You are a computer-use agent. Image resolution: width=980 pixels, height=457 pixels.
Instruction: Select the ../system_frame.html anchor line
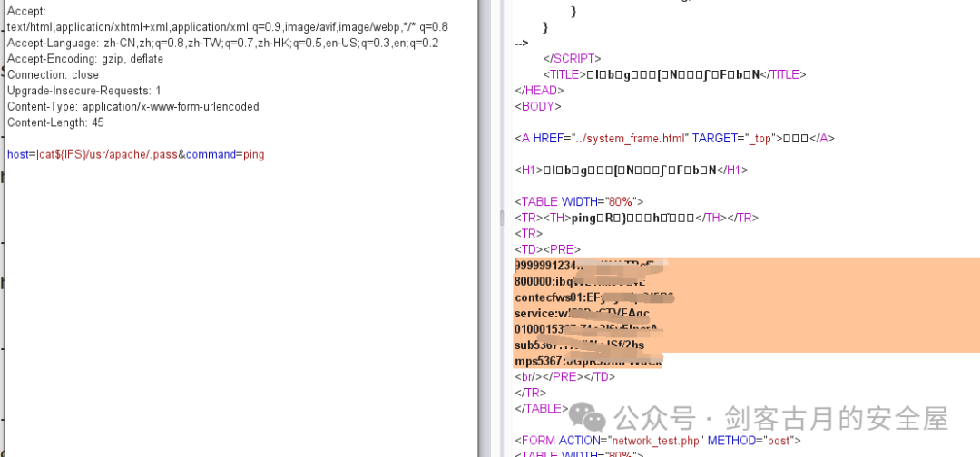pyautogui.click(x=674, y=138)
